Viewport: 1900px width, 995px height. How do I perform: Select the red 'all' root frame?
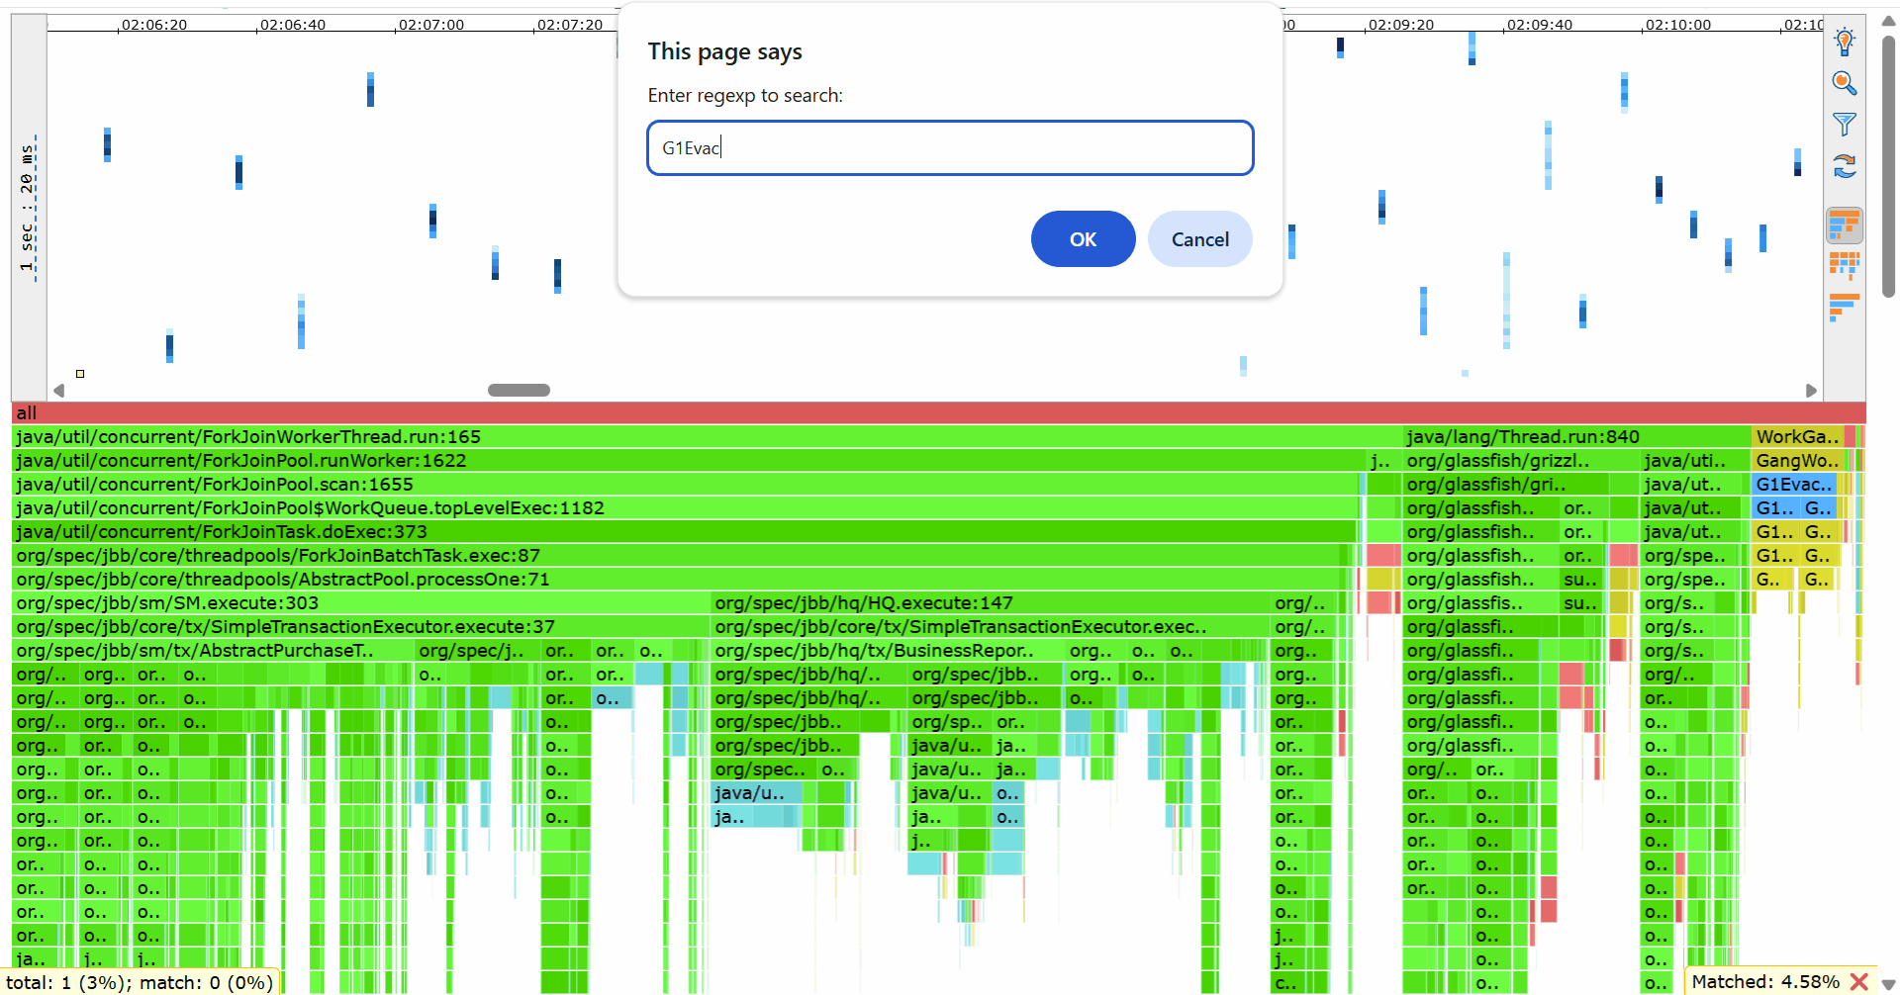891,412
